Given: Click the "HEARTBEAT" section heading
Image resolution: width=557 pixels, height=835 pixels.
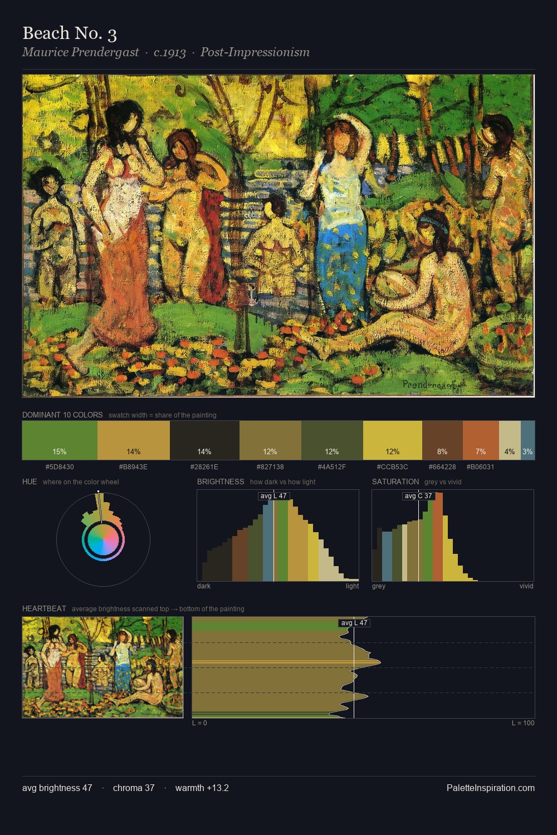Looking at the screenshot, I should click(x=44, y=608).
